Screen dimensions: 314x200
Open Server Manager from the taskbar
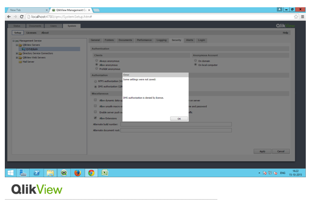tap(23, 173)
